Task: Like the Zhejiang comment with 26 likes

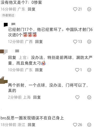Action: click(75, 125)
